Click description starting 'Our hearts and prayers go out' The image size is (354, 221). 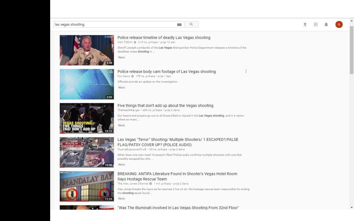[181, 118]
